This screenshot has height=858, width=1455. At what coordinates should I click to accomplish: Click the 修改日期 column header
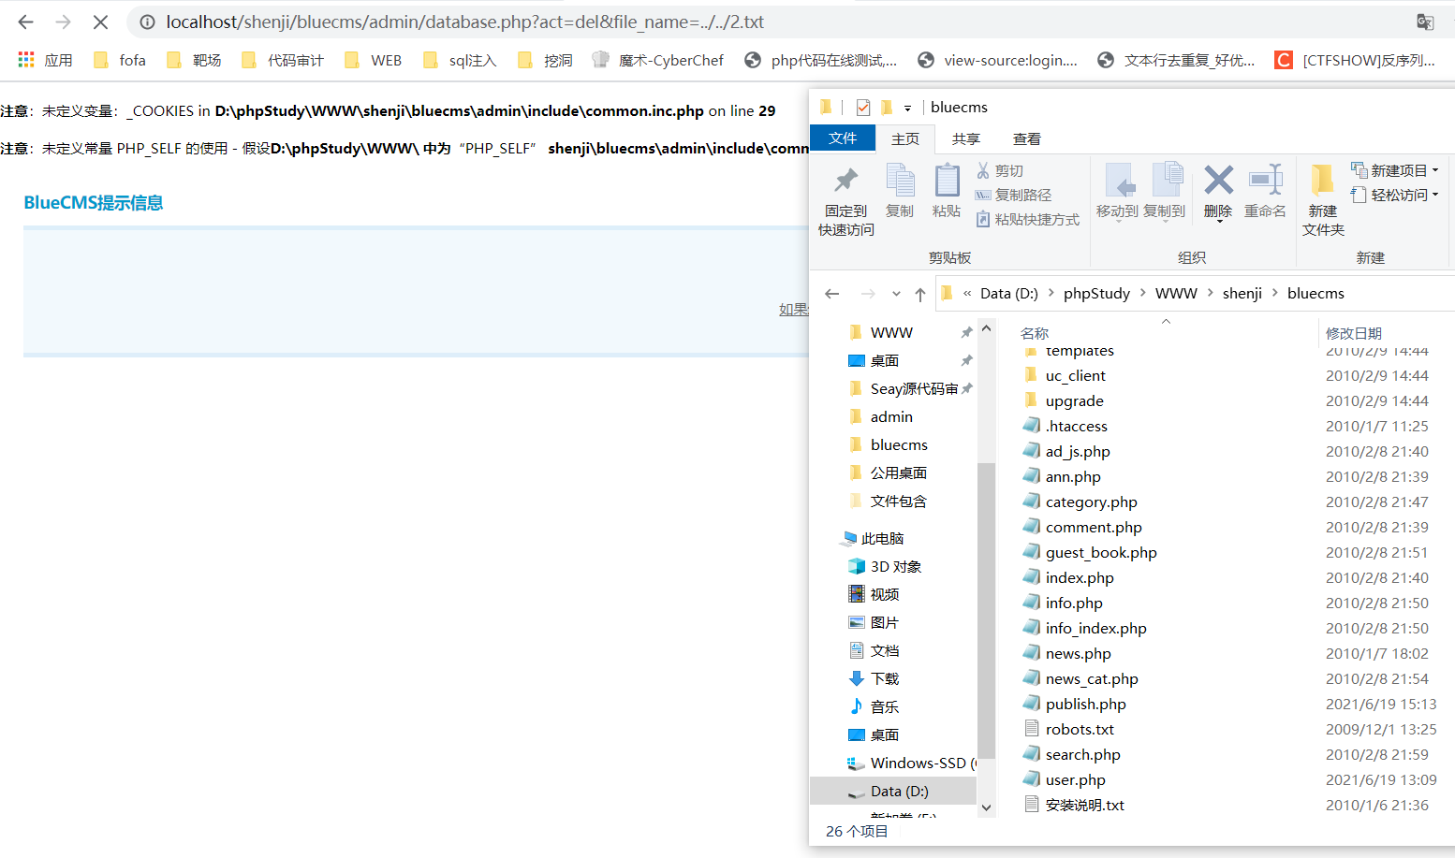[x=1354, y=333]
